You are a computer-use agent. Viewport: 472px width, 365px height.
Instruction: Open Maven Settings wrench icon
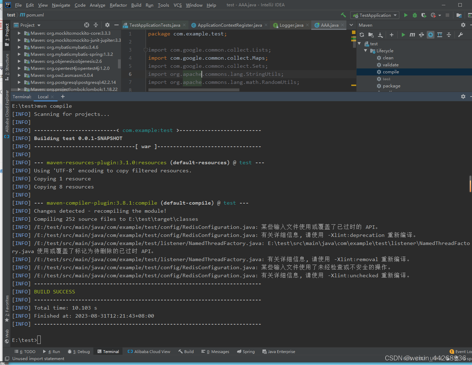[x=460, y=35]
